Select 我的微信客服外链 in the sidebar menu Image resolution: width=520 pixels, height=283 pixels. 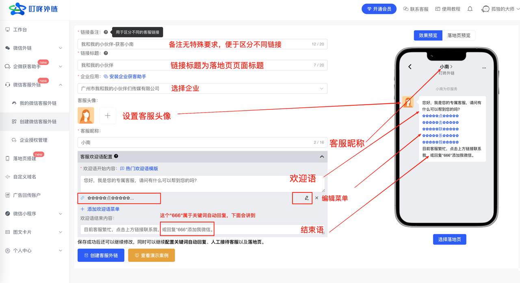coord(37,103)
